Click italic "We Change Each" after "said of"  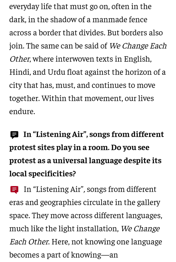[138, 46]
